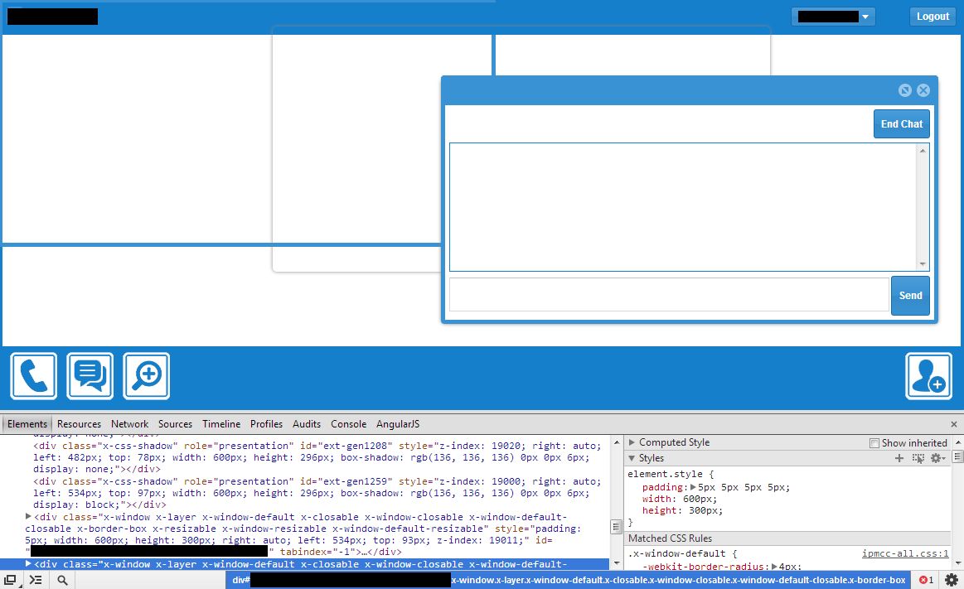This screenshot has height=589, width=964.
Task: Click the red error count indicator
Action: point(926,580)
